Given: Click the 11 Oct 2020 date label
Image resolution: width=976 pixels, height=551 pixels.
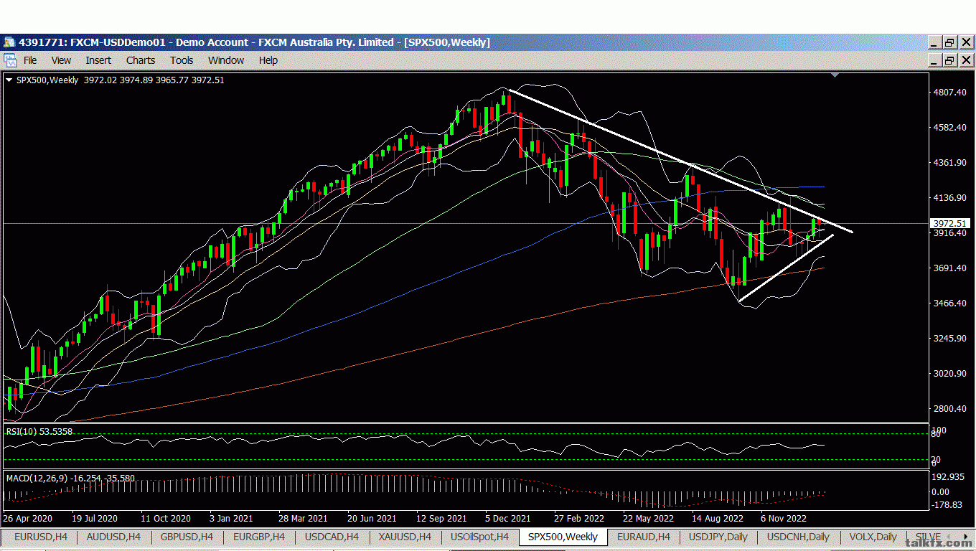Looking at the screenshot, I should tap(165, 518).
